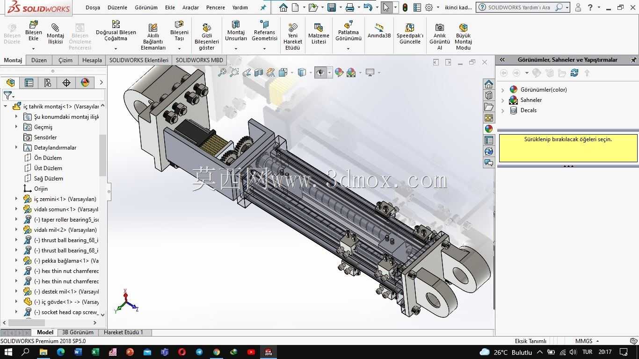Click the feature tree vertical scrollbar
The height and width of the screenshot is (359, 639).
pos(102,155)
